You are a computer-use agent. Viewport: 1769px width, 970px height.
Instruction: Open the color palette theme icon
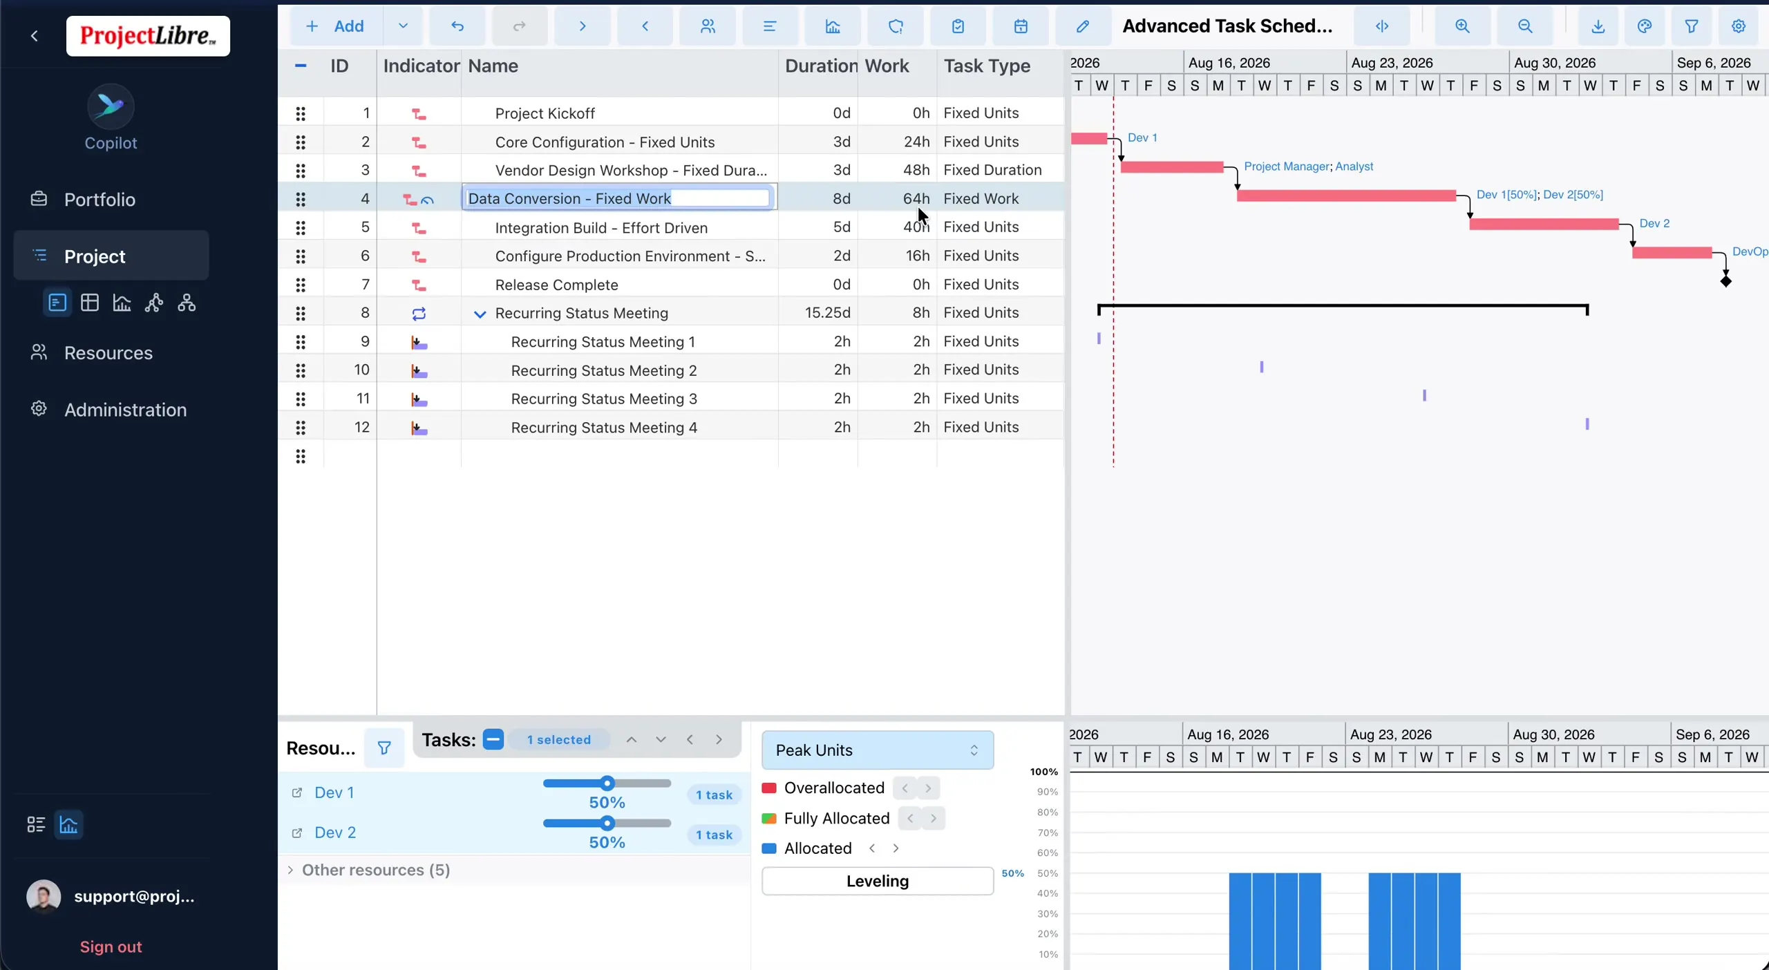click(x=1645, y=26)
